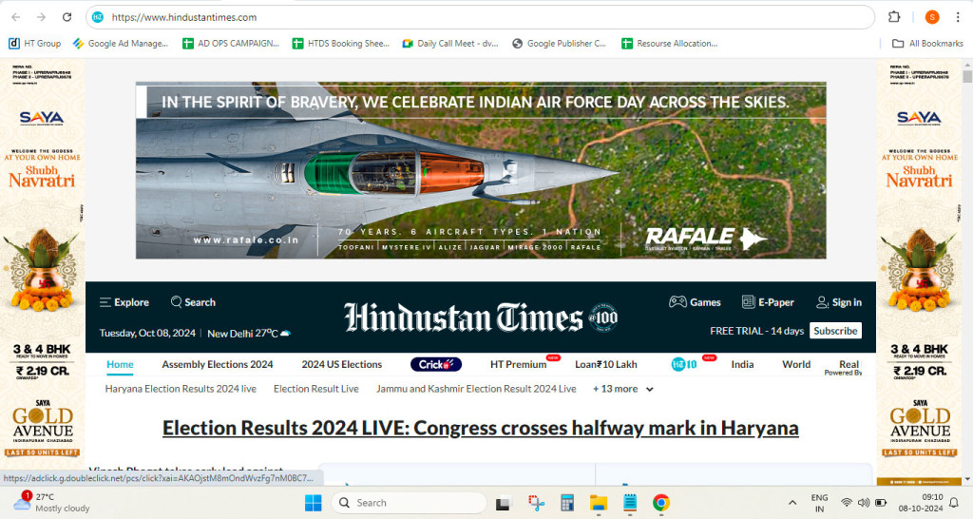Open AD OPS CAMPAIGN bookmark
The image size is (973, 519).
tap(231, 44)
